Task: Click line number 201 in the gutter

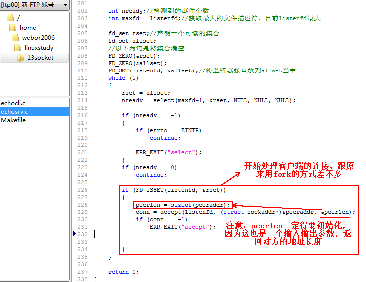Action: [82, 3]
